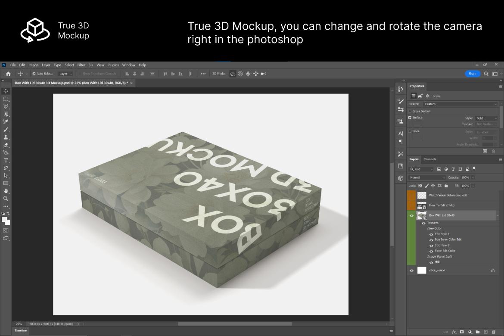Select the Pen tool
Viewport: 504px width, 336px height.
(6, 168)
